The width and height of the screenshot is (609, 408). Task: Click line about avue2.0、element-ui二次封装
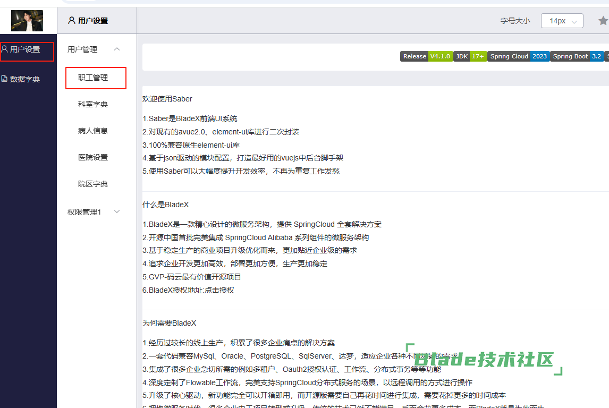point(221,132)
